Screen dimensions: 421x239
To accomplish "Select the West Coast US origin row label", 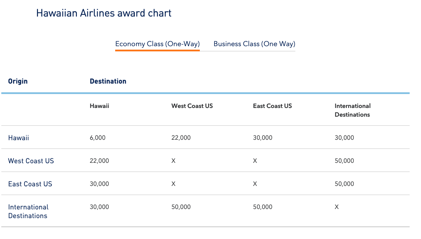I will pos(31,161).
